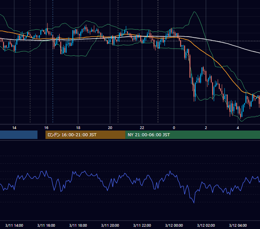Click the NY 21:00-06:00 JST session bar
The height and width of the screenshot is (229, 260).
(x=192, y=135)
